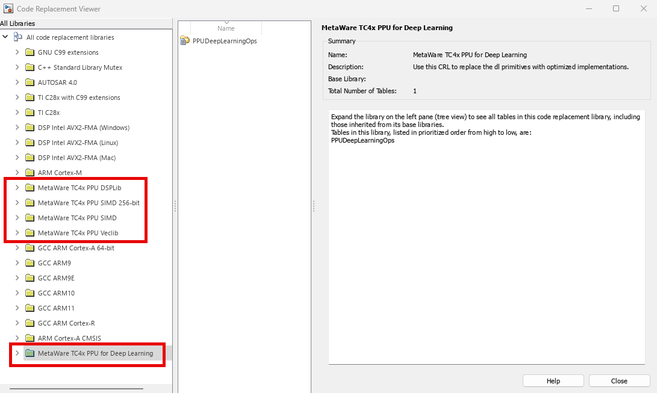657x393 pixels.
Task: Click the PPUDeepLearningOps table icon
Action: tap(185, 41)
